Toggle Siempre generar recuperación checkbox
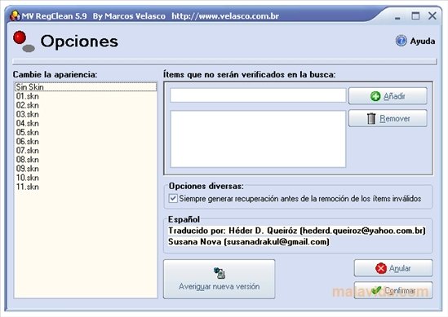Viewport: 448px width, 317px height. click(x=173, y=198)
